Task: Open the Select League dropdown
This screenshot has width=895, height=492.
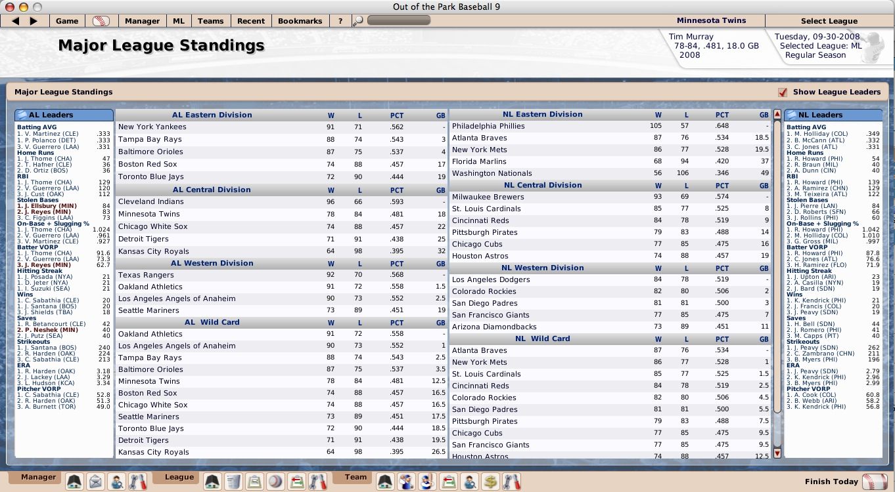Action: click(x=829, y=21)
